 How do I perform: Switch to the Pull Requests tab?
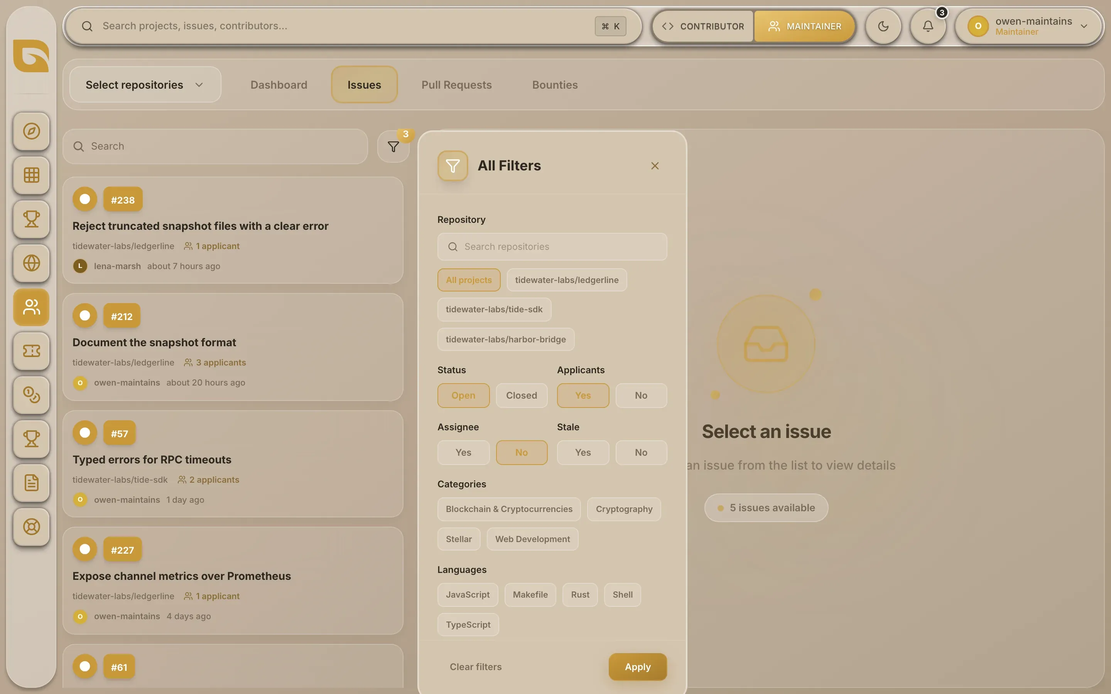456,84
